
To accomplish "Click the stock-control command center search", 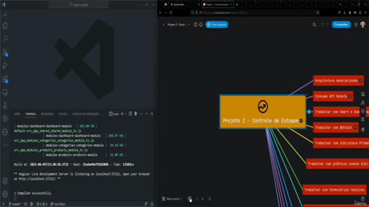I will (78, 5).
